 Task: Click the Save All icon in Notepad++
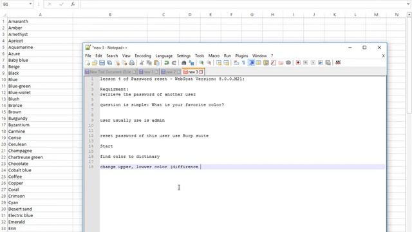109,63
